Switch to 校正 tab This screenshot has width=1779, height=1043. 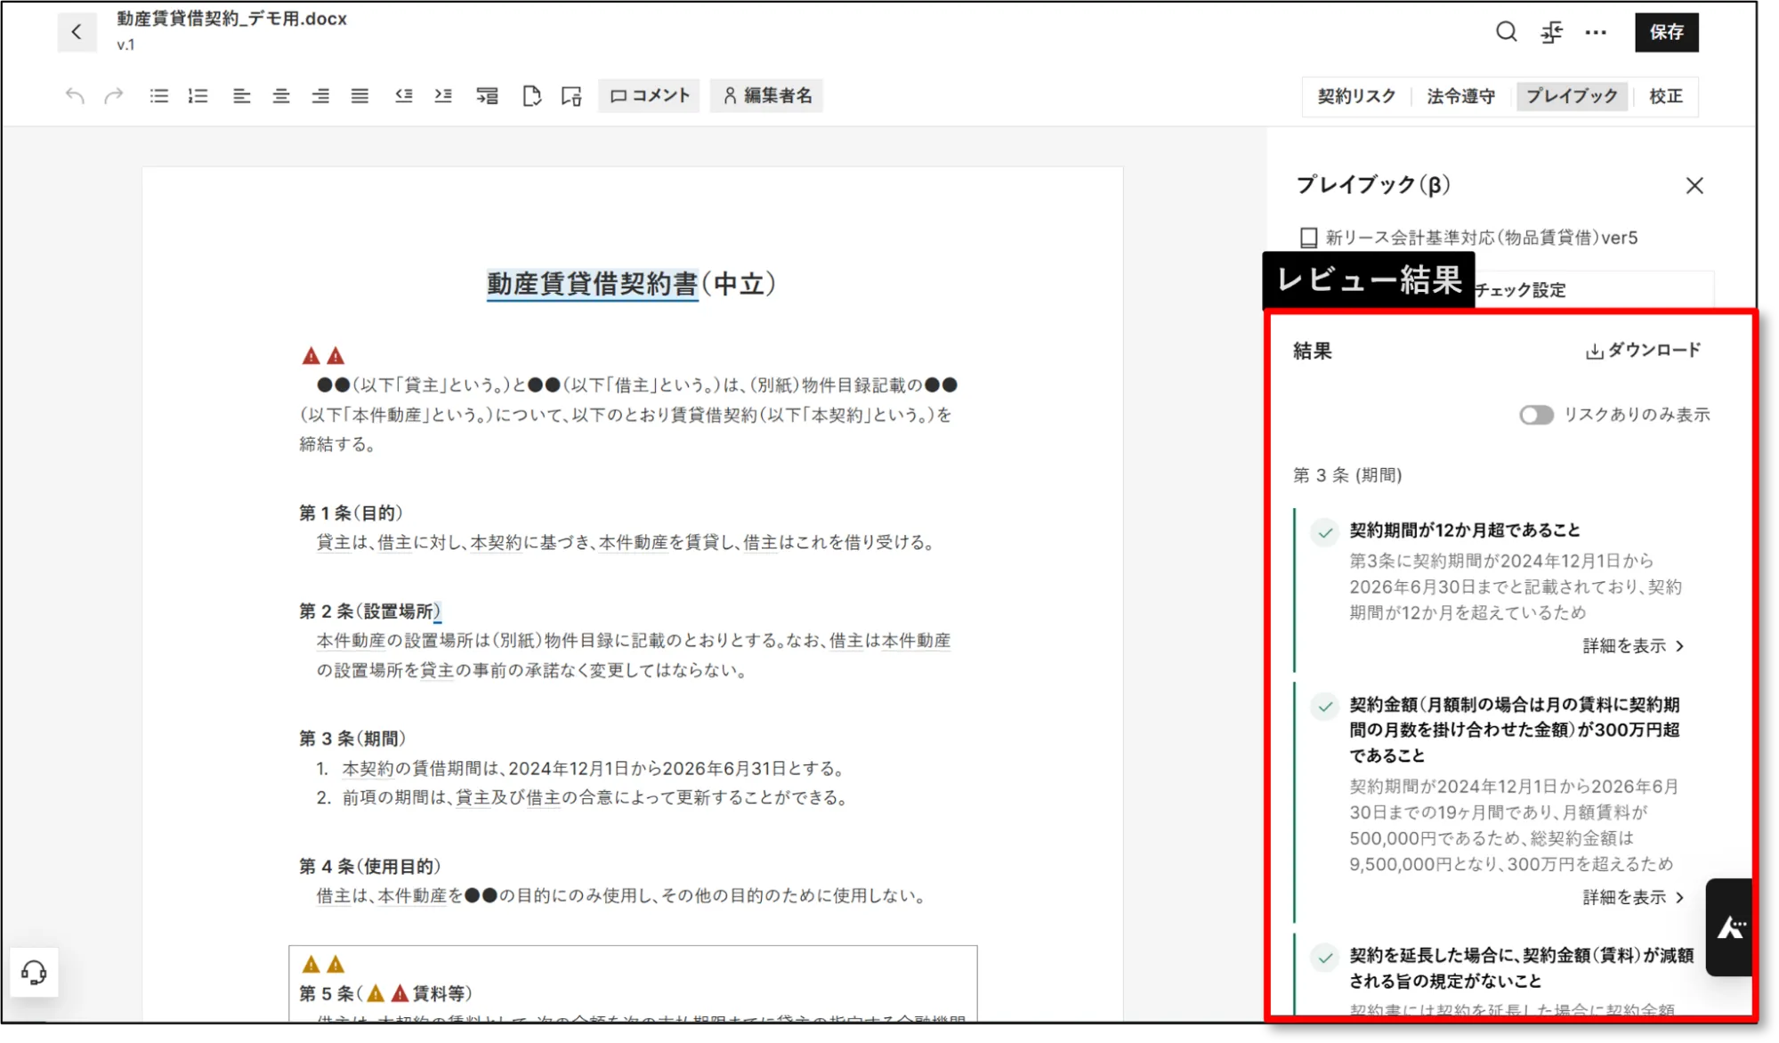point(1665,96)
